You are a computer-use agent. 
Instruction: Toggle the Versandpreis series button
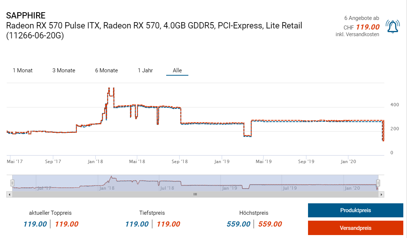point(355,228)
